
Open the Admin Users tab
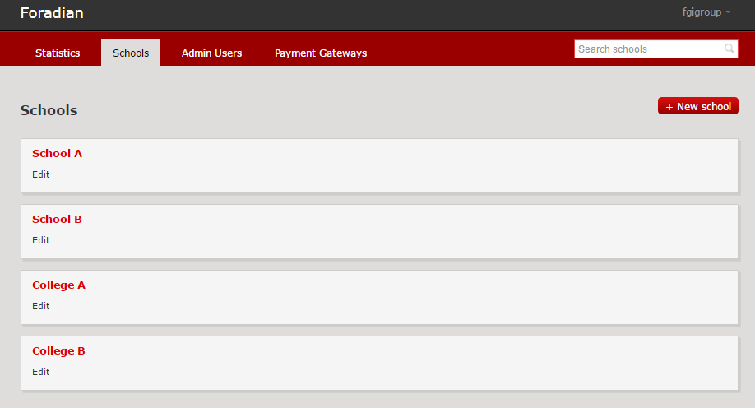coord(211,53)
